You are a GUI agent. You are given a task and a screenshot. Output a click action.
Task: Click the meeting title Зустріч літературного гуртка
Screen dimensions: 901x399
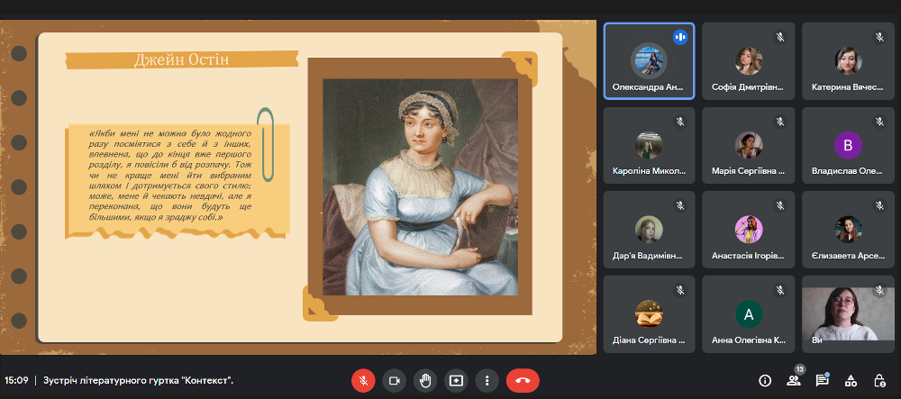pos(138,380)
